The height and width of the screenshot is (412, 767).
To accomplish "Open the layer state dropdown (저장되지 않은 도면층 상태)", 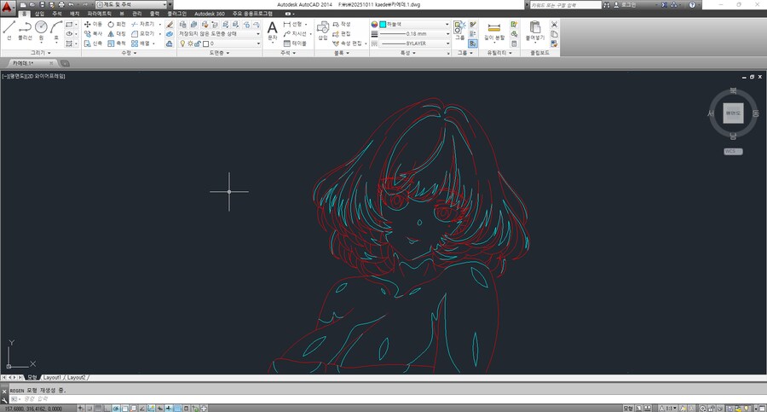I will click(219, 34).
